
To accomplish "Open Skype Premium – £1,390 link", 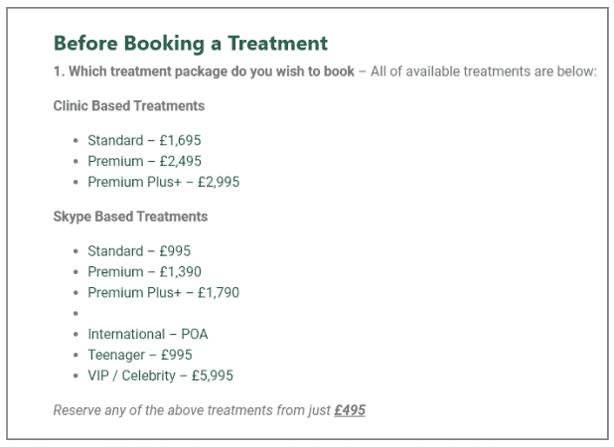I will click(144, 271).
